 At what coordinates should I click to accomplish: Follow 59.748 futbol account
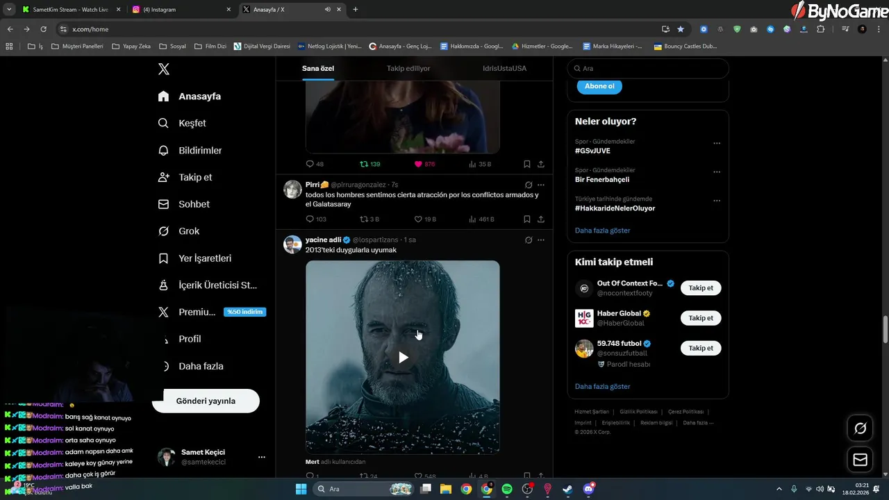(701, 348)
